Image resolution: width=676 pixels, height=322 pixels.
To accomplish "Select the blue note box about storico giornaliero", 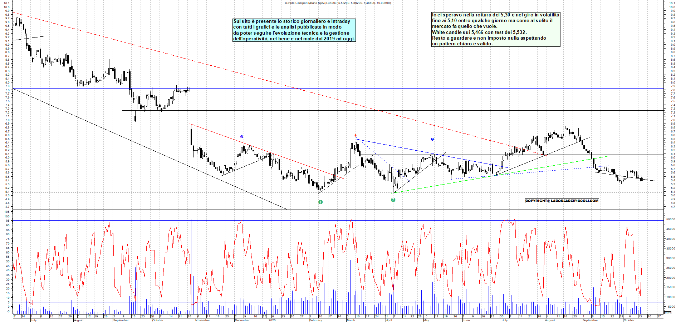I will click(294, 30).
